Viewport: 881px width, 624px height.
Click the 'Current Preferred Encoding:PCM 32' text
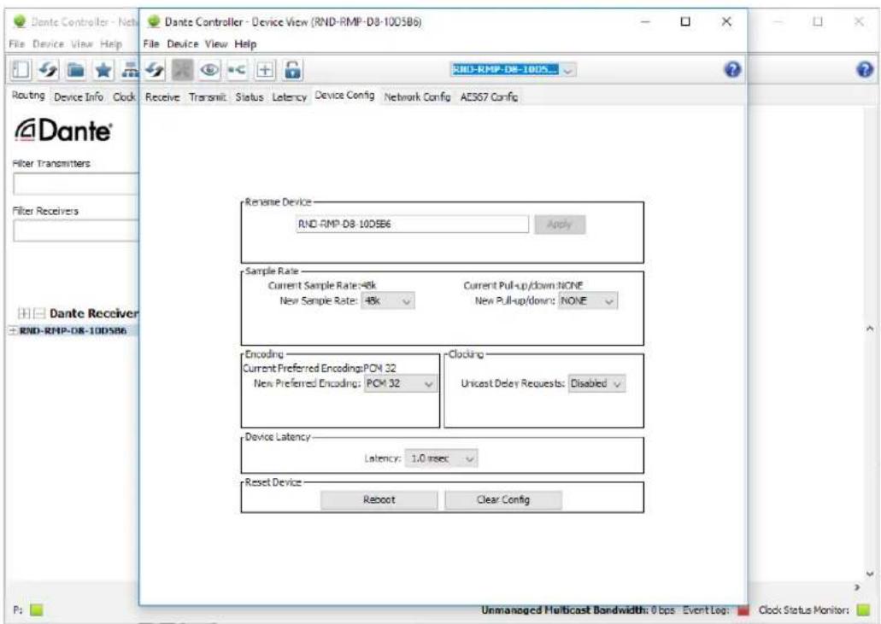(x=319, y=369)
